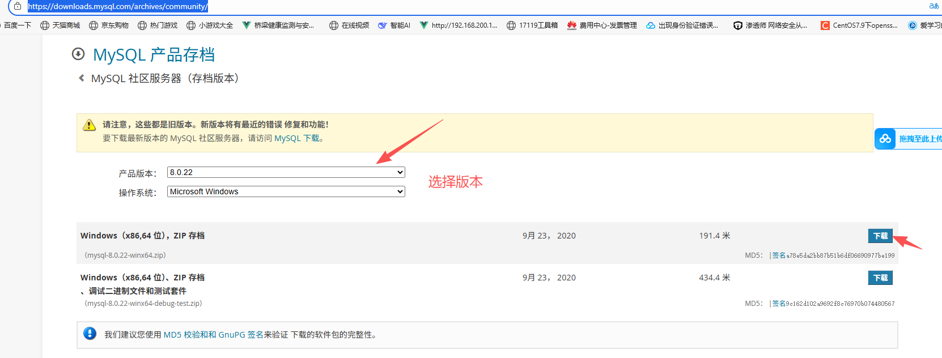Image resolution: width=942 pixels, height=358 pixels.
Task: Click the cloud icon on upload widget
Action: click(x=885, y=139)
